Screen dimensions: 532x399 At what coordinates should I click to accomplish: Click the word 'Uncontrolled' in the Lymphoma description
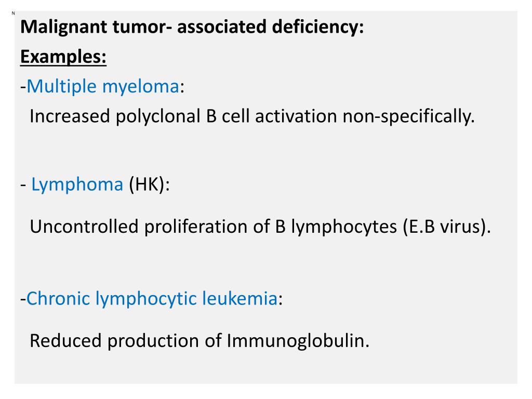pyautogui.click(x=84, y=227)
